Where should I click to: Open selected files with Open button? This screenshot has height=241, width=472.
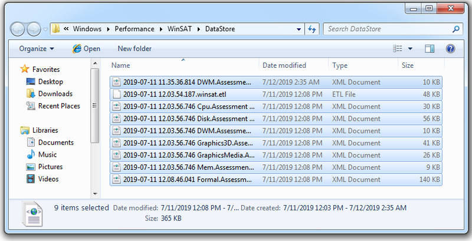point(86,49)
